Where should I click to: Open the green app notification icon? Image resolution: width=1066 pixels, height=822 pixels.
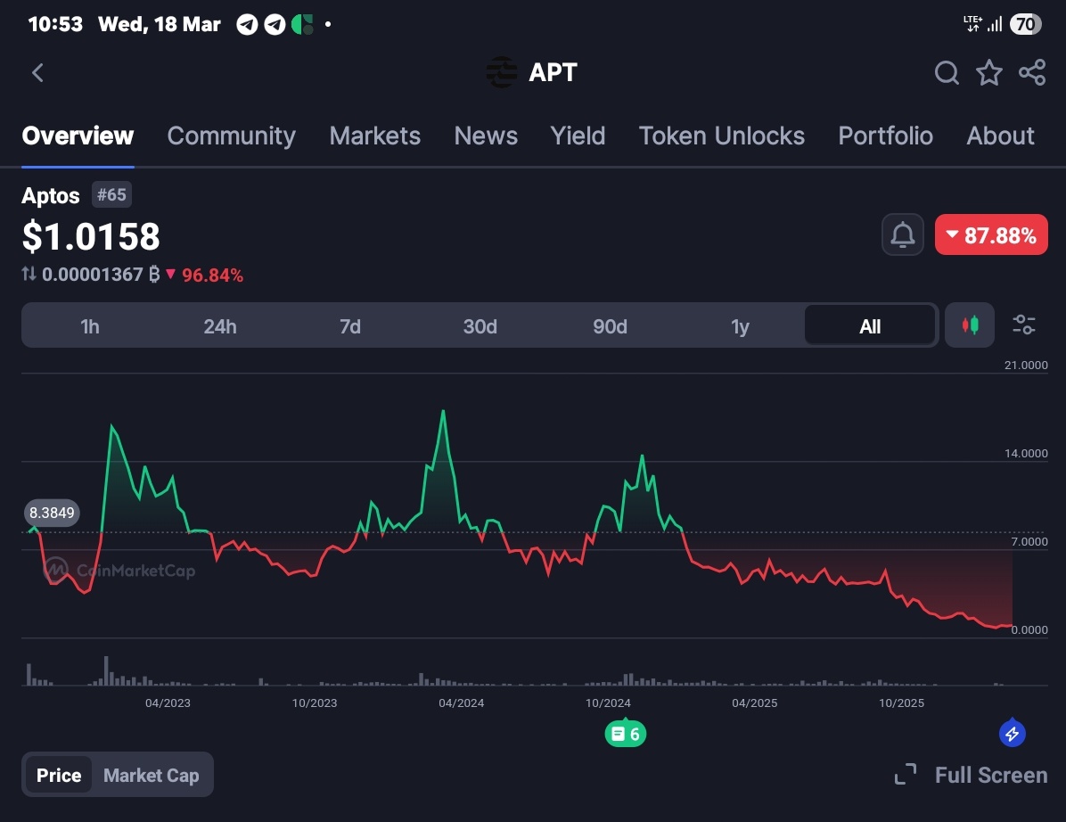(302, 24)
